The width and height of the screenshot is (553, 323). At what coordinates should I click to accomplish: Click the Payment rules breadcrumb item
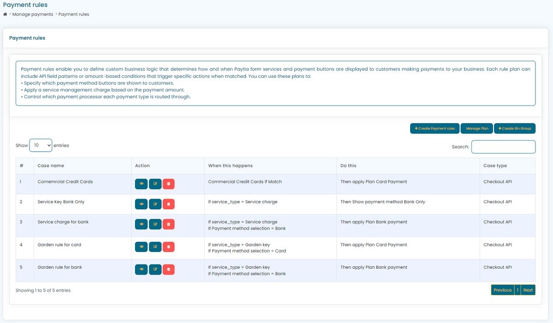[x=74, y=14]
